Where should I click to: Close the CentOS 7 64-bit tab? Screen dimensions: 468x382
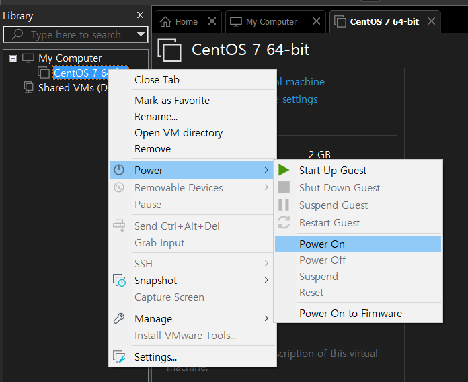(431, 21)
